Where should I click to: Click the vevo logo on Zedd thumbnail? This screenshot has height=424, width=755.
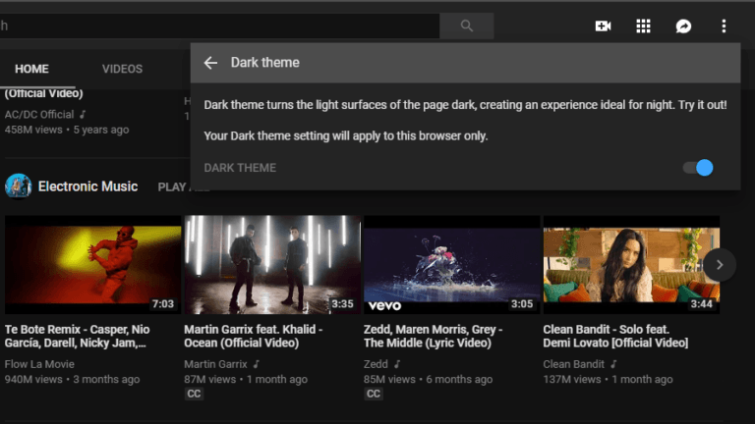[x=384, y=305]
